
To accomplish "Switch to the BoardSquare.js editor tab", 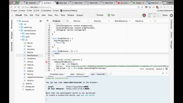I will point(121,21).
